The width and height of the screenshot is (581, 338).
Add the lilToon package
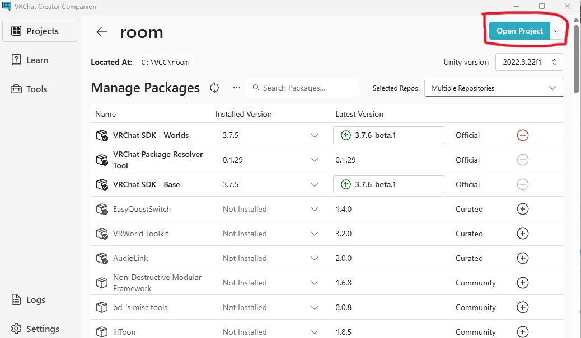pyautogui.click(x=522, y=332)
